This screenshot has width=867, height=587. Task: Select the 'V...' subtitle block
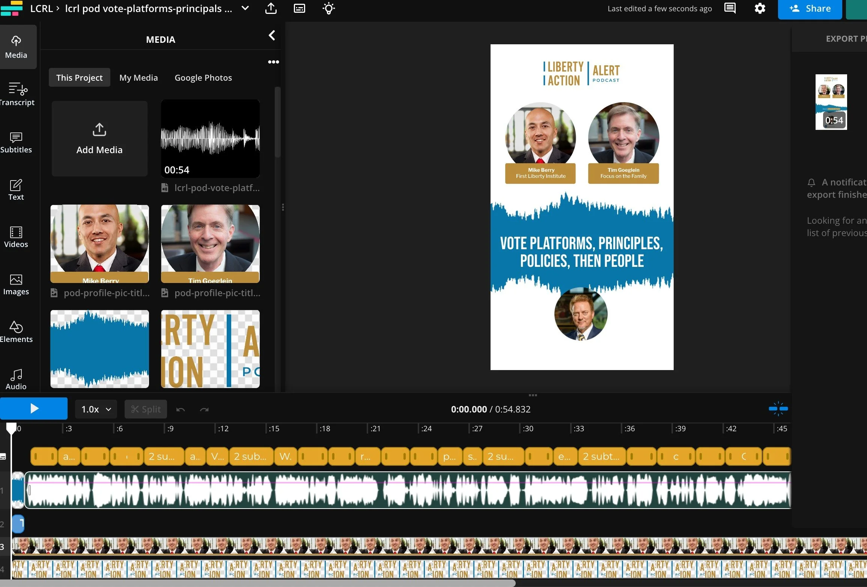point(218,456)
